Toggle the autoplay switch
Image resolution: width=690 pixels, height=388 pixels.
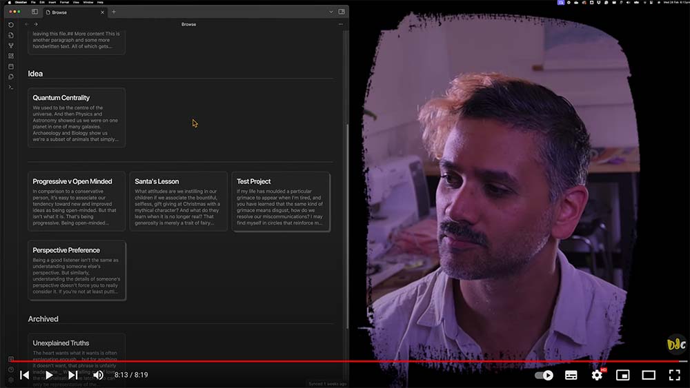point(544,376)
